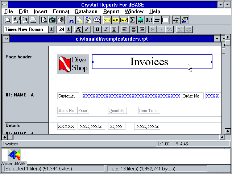
Task: Insert an OLE object
Action: 149,20
